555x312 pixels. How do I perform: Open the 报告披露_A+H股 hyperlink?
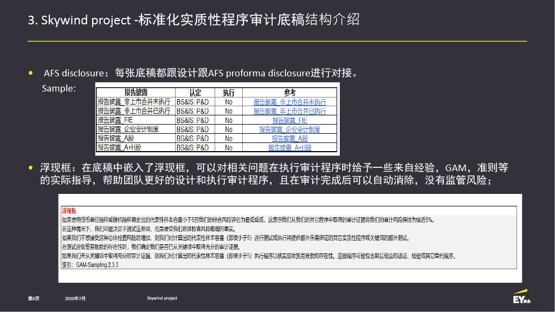(289, 147)
